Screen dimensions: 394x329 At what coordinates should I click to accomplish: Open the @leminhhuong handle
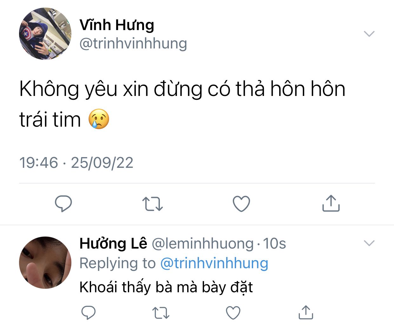tap(203, 244)
